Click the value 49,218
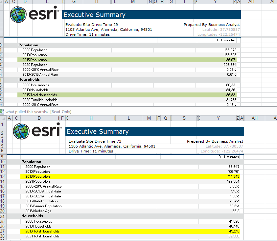 coord(234,231)
